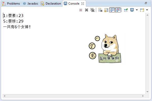Image resolution: width=152 pixels, height=101 pixels.
Task: Click the Declaration tab icon
Action: pyautogui.click(x=43, y=4)
